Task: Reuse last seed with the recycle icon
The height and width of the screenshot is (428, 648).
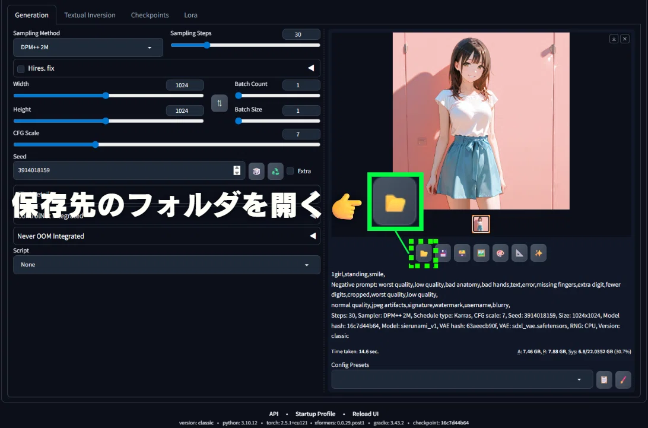Action: (275, 171)
